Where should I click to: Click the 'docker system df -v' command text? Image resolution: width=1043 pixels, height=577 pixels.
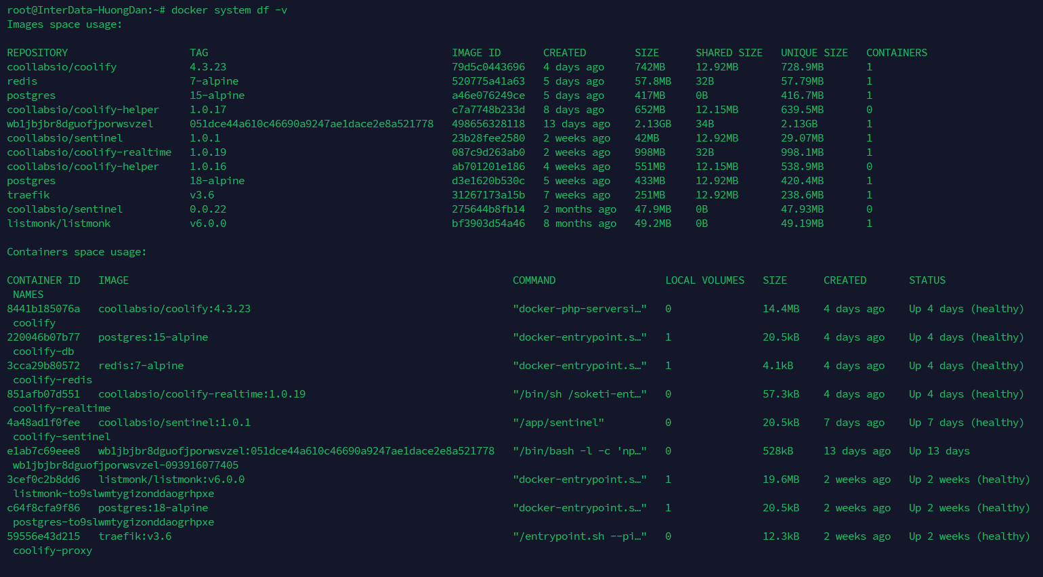pos(229,10)
